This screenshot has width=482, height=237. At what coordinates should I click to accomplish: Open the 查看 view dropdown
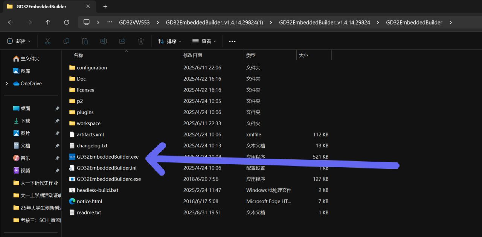(x=204, y=41)
